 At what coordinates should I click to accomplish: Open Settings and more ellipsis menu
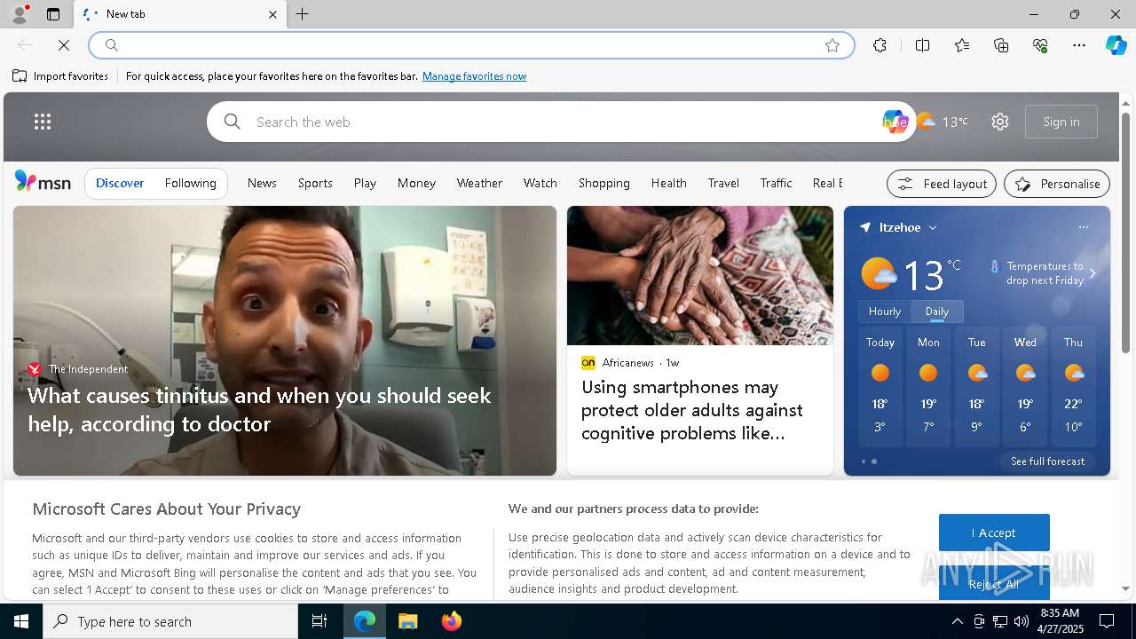click(1079, 45)
